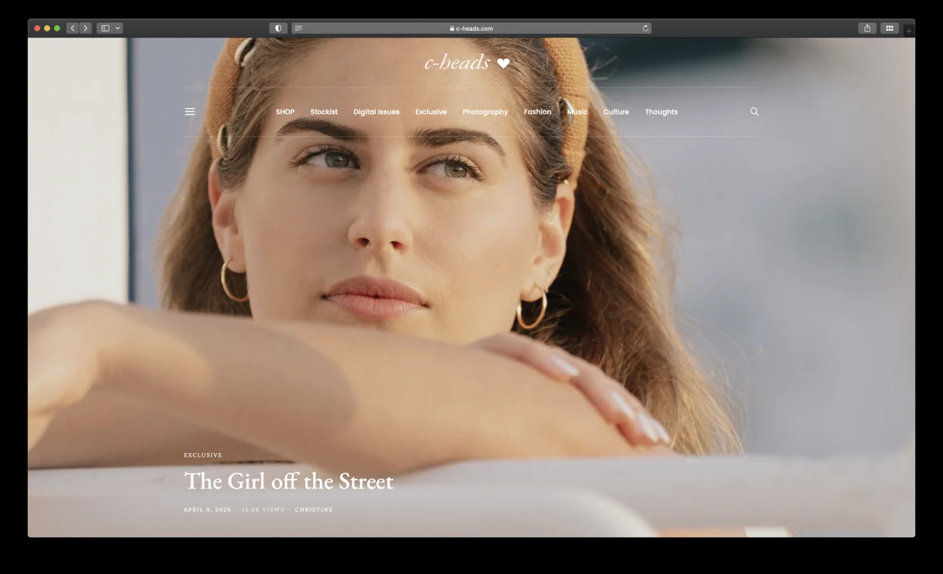Go forward with Safari's forward arrow
Viewport: 943px width, 574px height.
click(85, 28)
